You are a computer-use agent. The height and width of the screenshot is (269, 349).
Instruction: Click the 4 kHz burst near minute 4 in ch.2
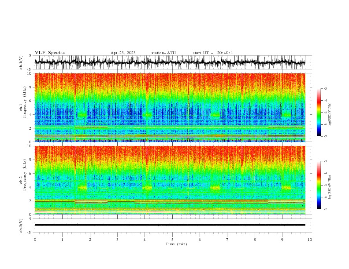pos(147,188)
